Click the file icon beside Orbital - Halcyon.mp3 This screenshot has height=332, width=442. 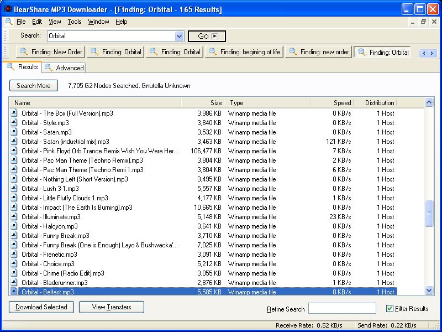[x=14, y=226]
